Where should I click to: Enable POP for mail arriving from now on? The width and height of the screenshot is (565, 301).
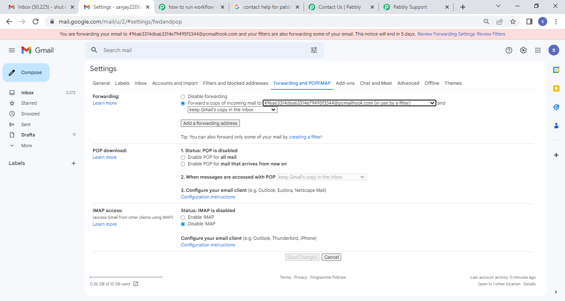183,164
